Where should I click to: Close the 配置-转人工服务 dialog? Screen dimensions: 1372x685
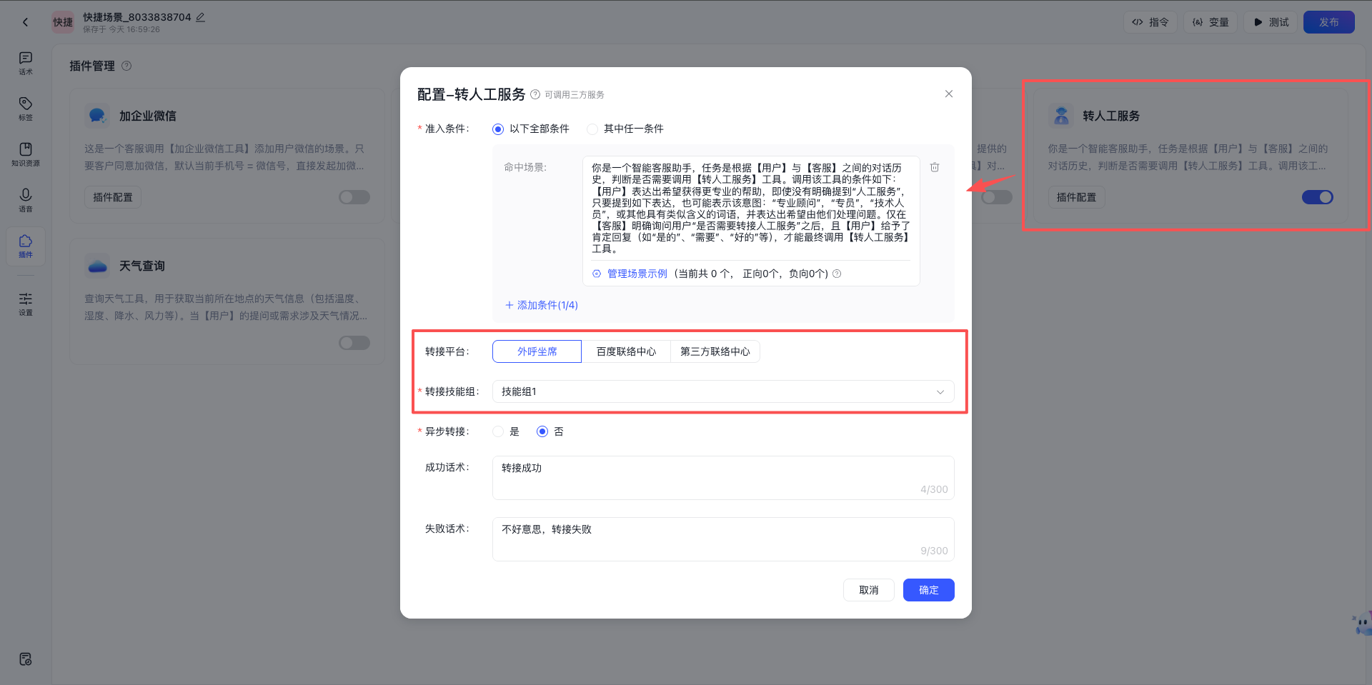point(949,94)
